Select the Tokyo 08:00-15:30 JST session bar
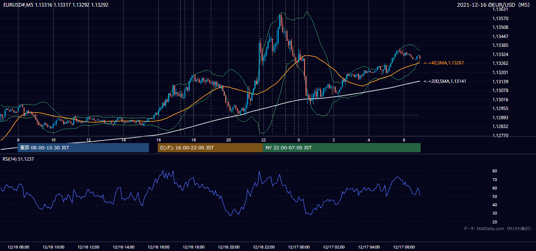 83,148
